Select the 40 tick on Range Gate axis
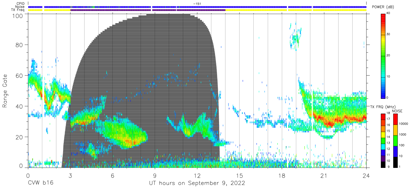412x190 pixels. (x=19, y=107)
